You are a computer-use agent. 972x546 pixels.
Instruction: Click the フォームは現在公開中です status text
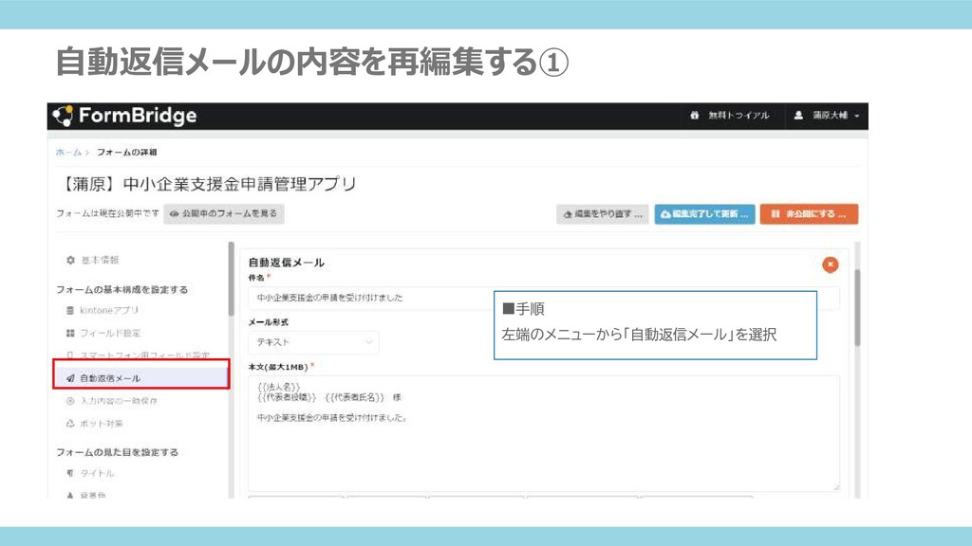tap(107, 213)
